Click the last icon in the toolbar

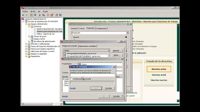click(60, 15)
